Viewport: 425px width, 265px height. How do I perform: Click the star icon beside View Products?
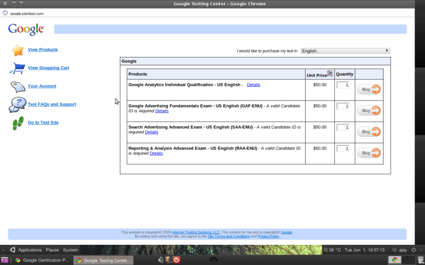point(18,50)
